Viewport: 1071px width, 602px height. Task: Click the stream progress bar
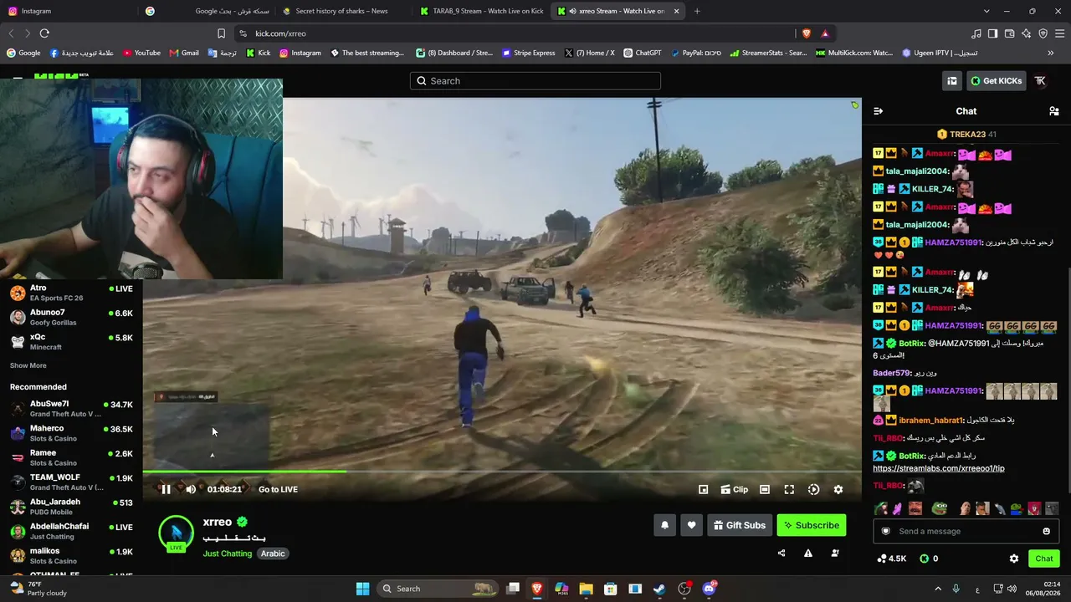pos(502,472)
